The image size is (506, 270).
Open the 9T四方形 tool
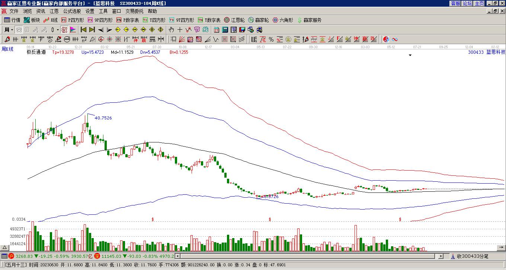[182, 20]
